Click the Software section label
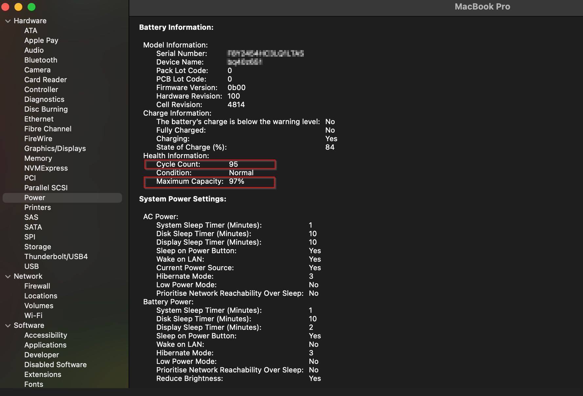The height and width of the screenshot is (396, 583). [x=29, y=325]
